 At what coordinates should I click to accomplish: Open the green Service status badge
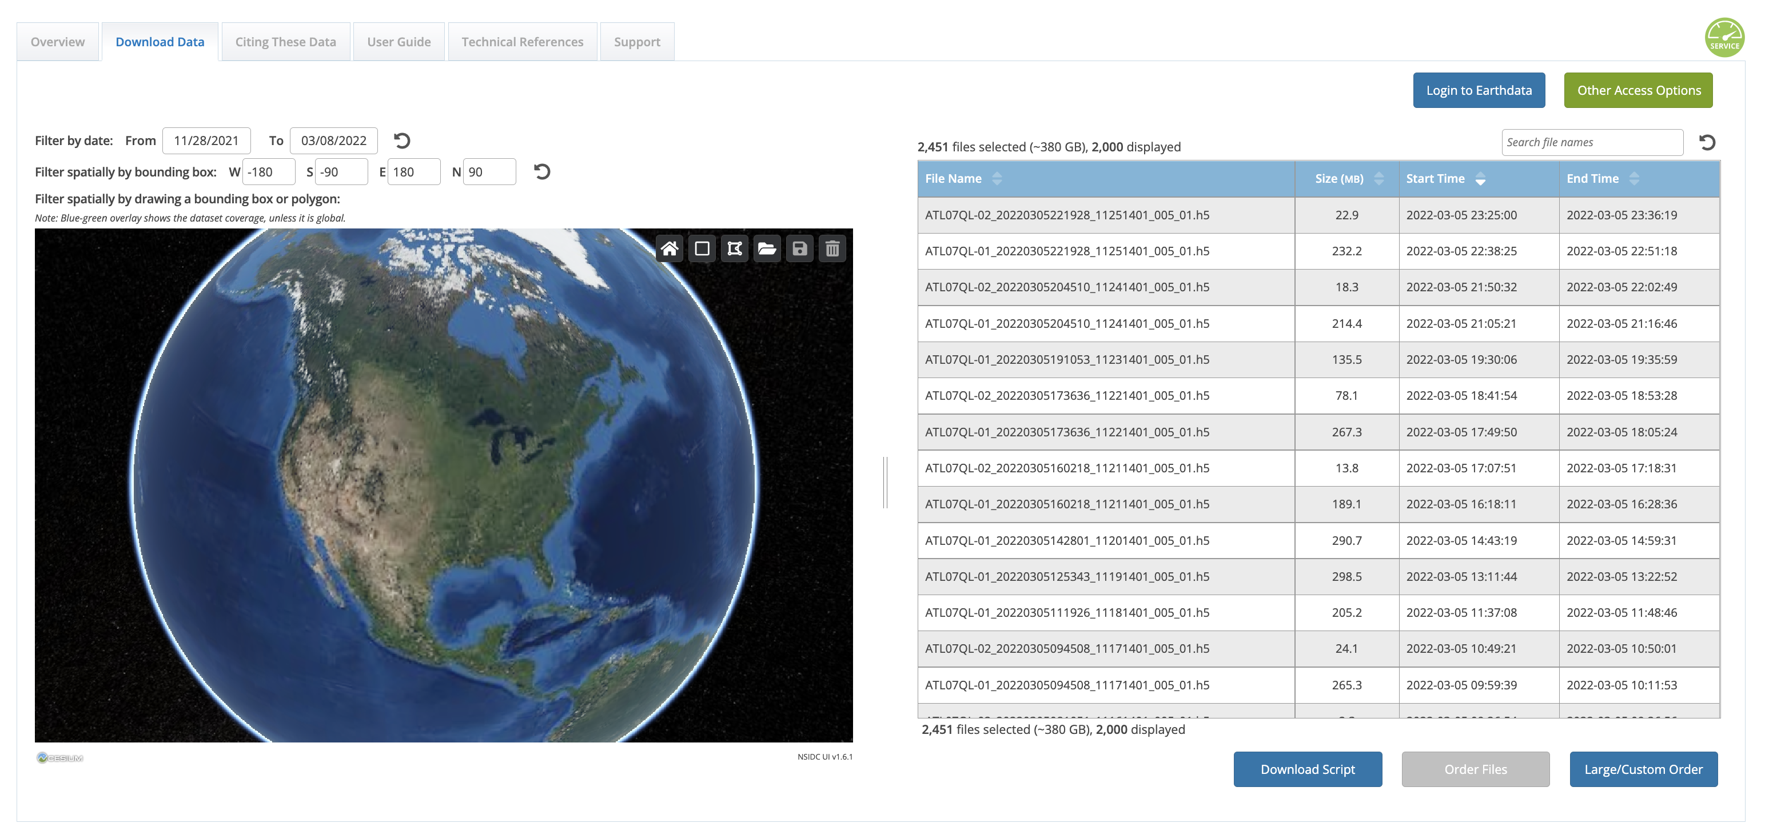pyautogui.click(x=1724, y=38)
